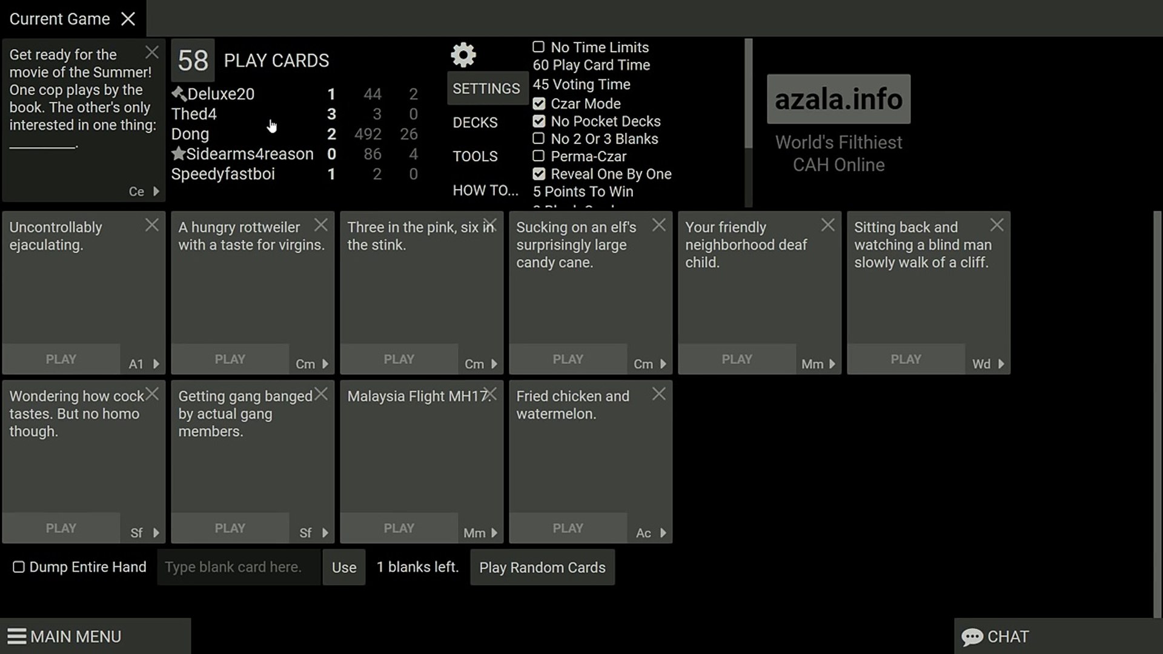Play the 'Your friendly neighborhood deaf child' card
This screenshot has width=1163, height=654.
[737, 359]
